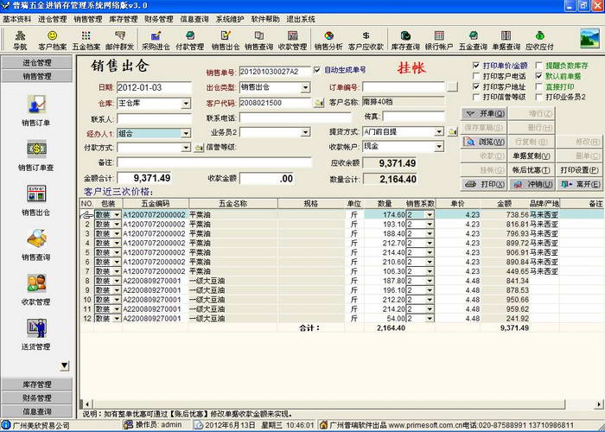Screen dimensions: 605x432
Task: Expand 仓库 warehouse dropdown
Action: click(x=186, y=104)
